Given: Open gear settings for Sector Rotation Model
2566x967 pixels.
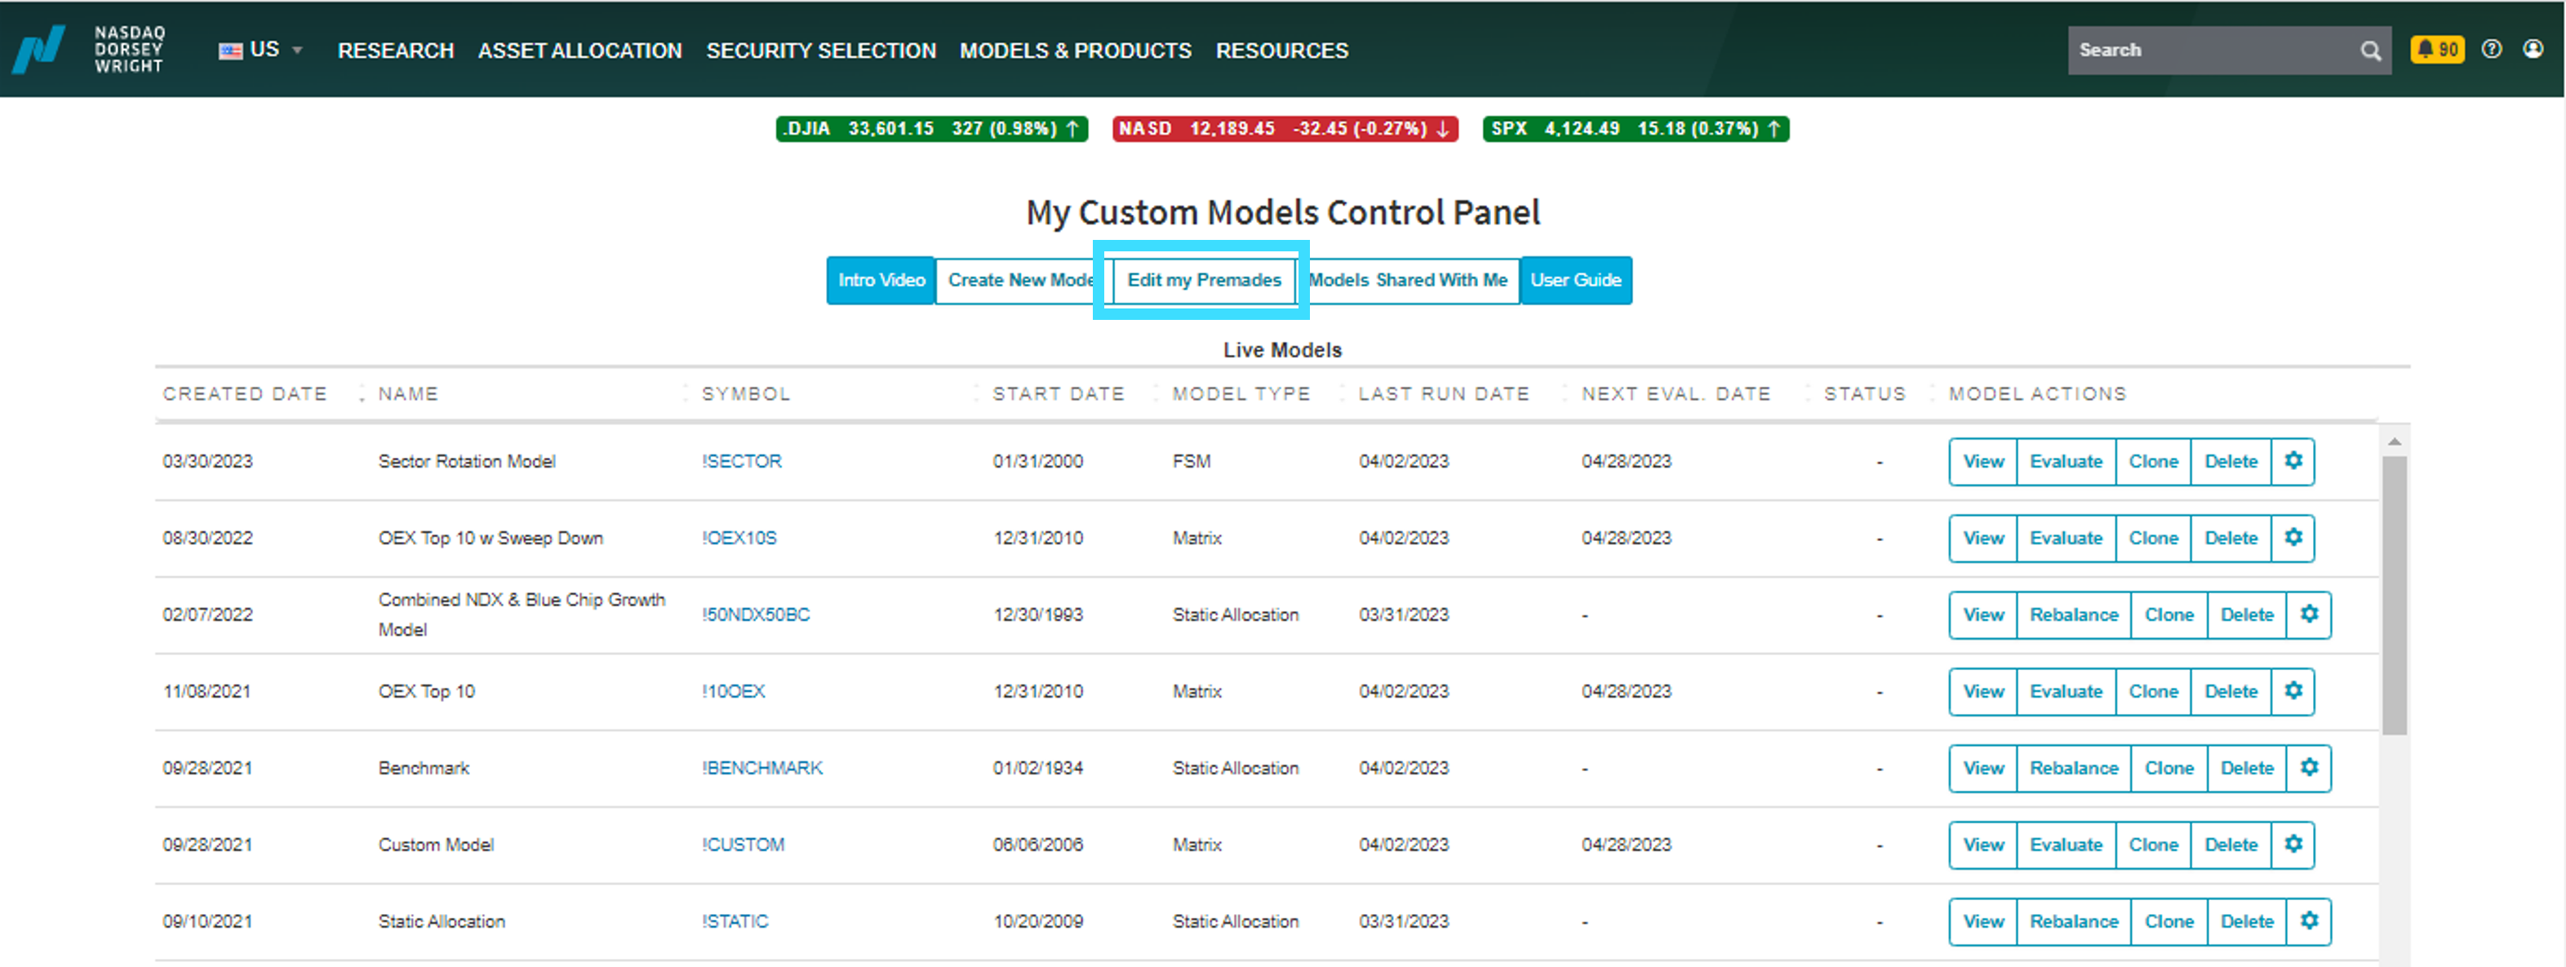Looking at the screenshot, I should [2293, 461].
